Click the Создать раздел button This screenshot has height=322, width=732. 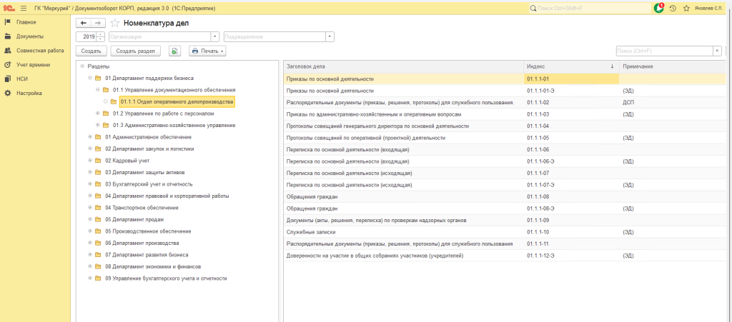[x=136, y=51]
